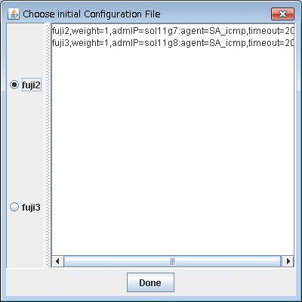Viewport: 302px width, 302px height.
Task: Click empty area of configuration text pane
Action: 173,151
